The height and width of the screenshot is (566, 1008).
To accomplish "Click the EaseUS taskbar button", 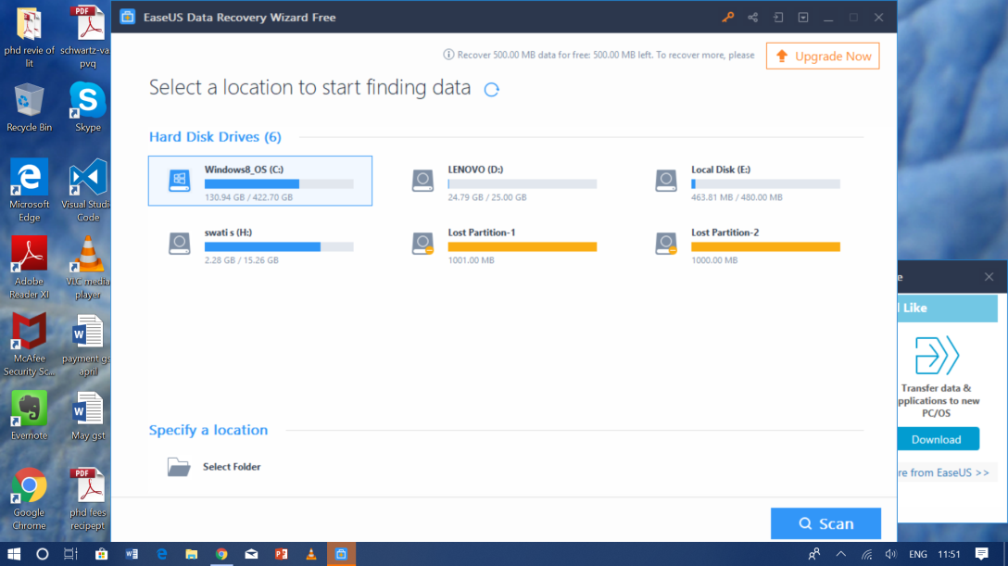I will pos(341,554).
